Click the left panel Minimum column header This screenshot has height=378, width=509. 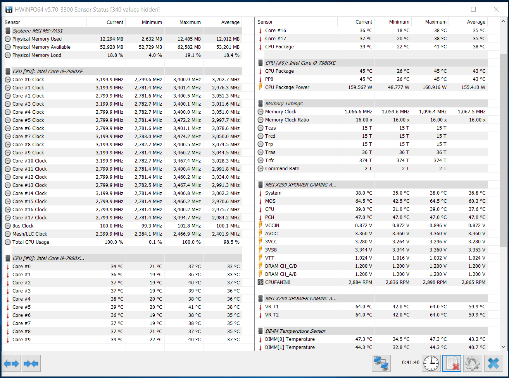[x=145, y=22]
